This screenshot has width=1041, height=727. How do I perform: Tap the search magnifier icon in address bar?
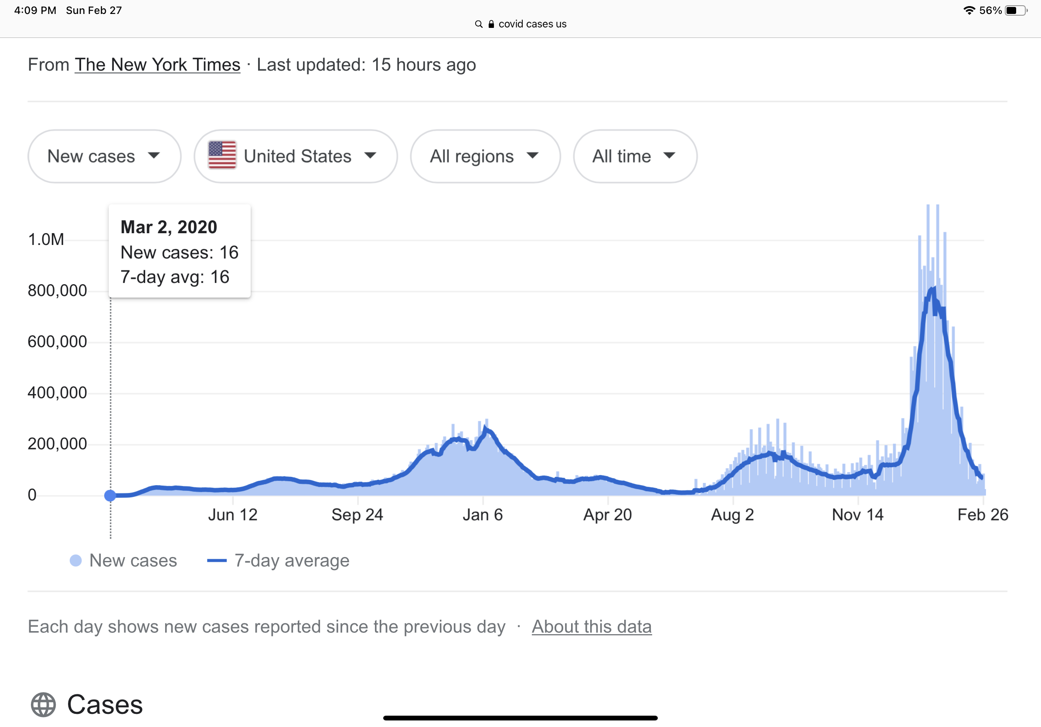click(478, 24)
